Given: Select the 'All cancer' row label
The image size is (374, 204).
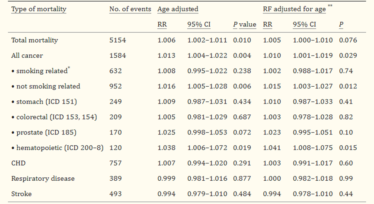Looking at the screenshot, I should point(27,56).
